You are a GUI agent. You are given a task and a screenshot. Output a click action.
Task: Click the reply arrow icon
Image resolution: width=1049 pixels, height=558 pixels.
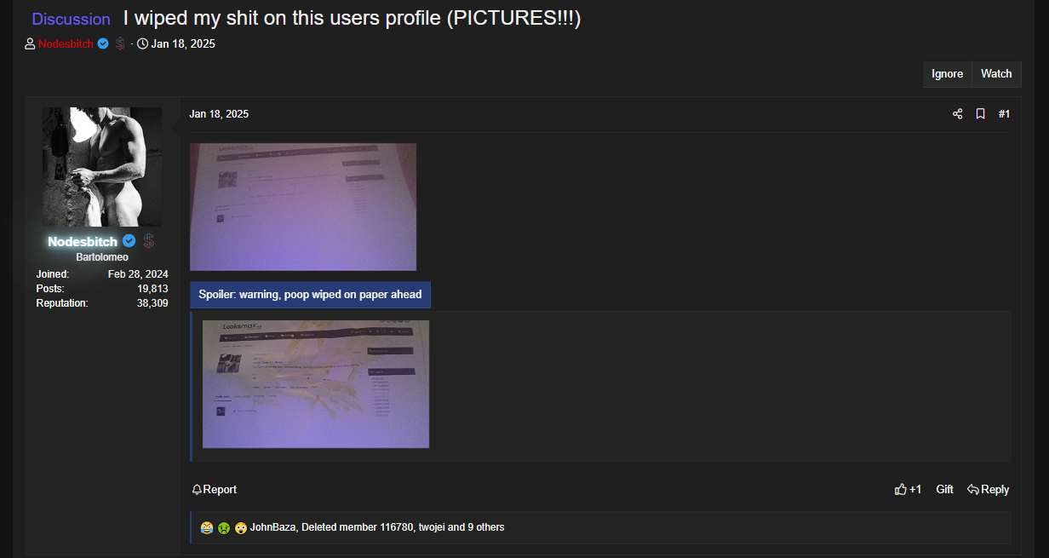(x=972, y=490)
